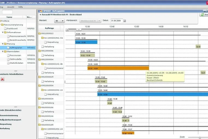
Task: Click the 0811000012 order folder icon
Action: tap(40, 33)
